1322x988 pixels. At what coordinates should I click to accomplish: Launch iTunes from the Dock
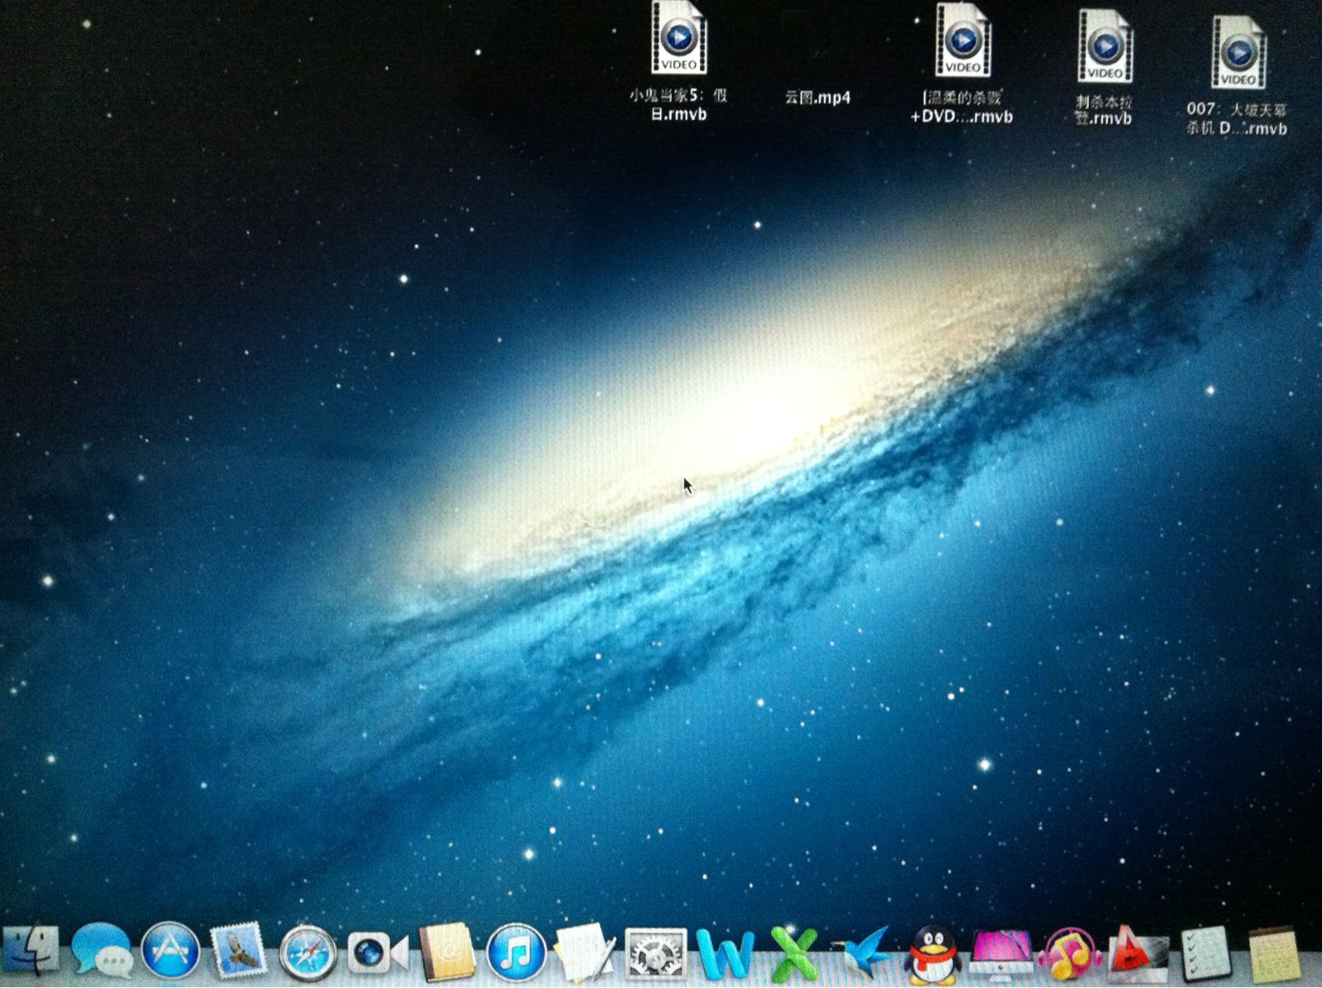point(516,952)
